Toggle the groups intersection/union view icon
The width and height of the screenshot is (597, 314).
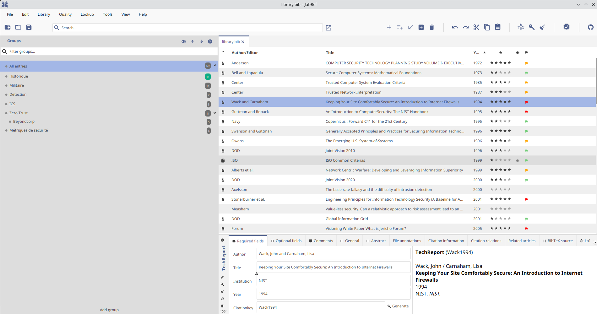click(184, 41)
